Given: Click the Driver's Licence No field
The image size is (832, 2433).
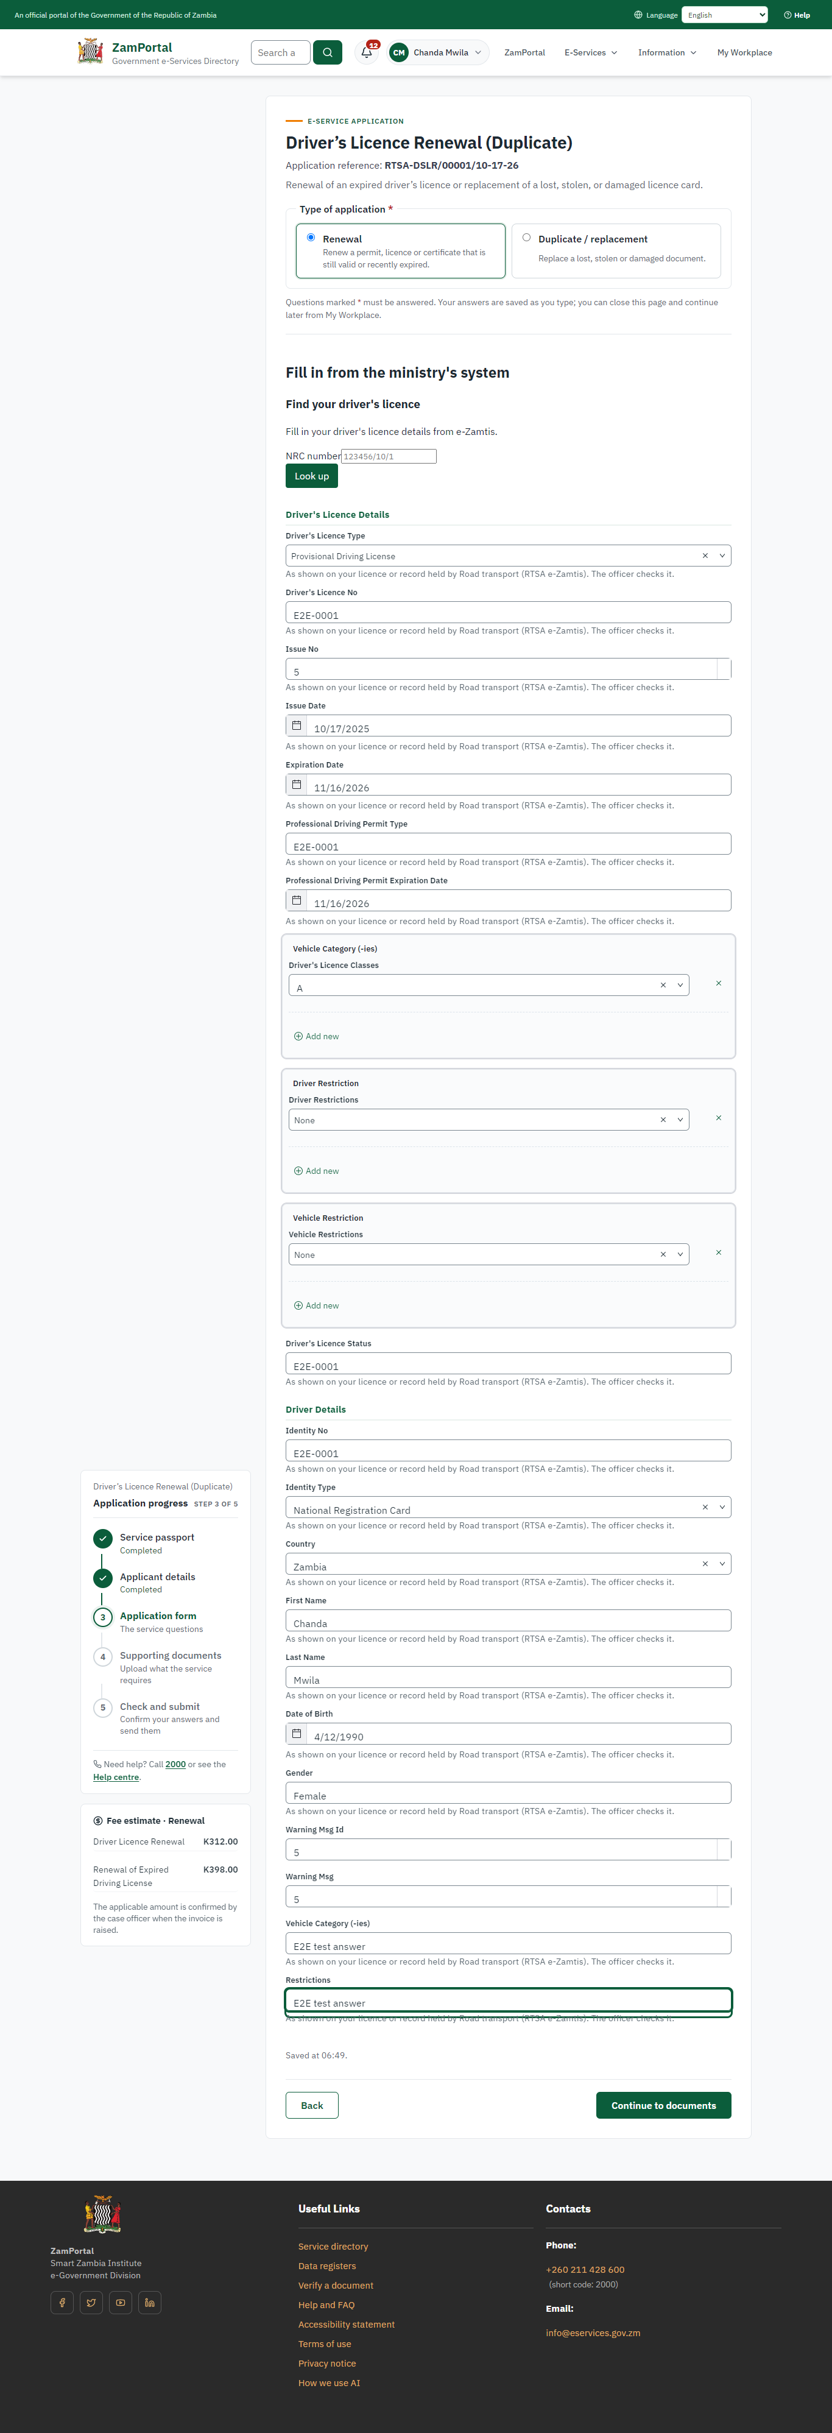Looking at the screenshot, I should tap(508, 612).
